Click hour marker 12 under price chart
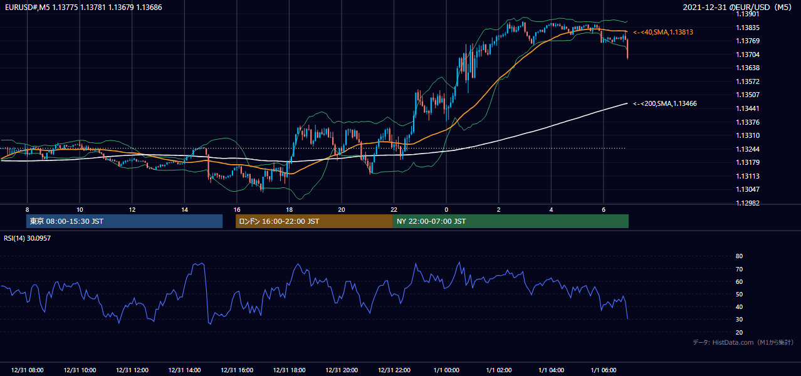The image size is (801, 376). point(132,209)
